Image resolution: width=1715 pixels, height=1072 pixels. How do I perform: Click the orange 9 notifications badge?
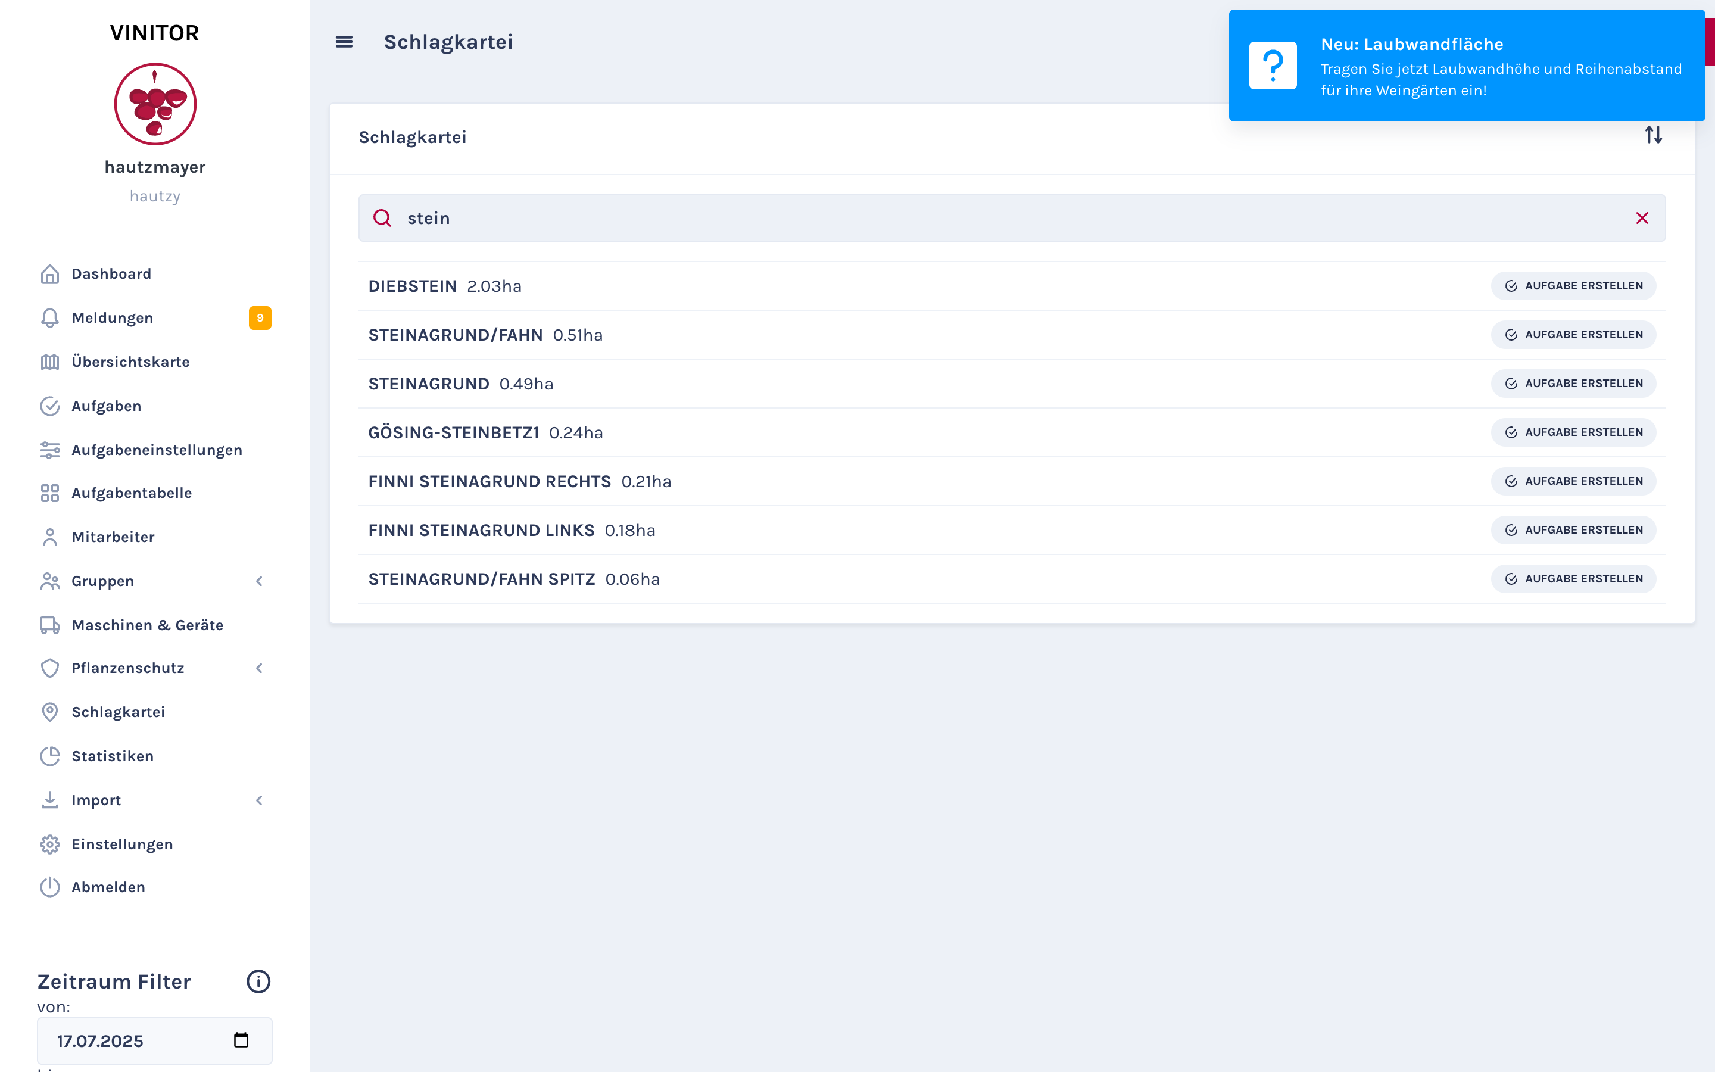(x=260, y=317)
